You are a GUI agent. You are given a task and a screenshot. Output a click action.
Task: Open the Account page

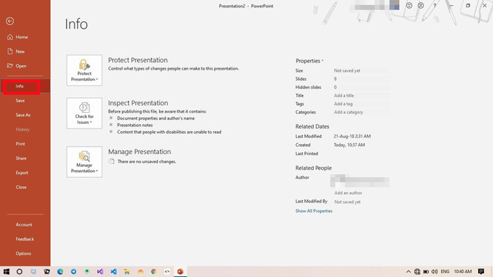click(24, 225)
